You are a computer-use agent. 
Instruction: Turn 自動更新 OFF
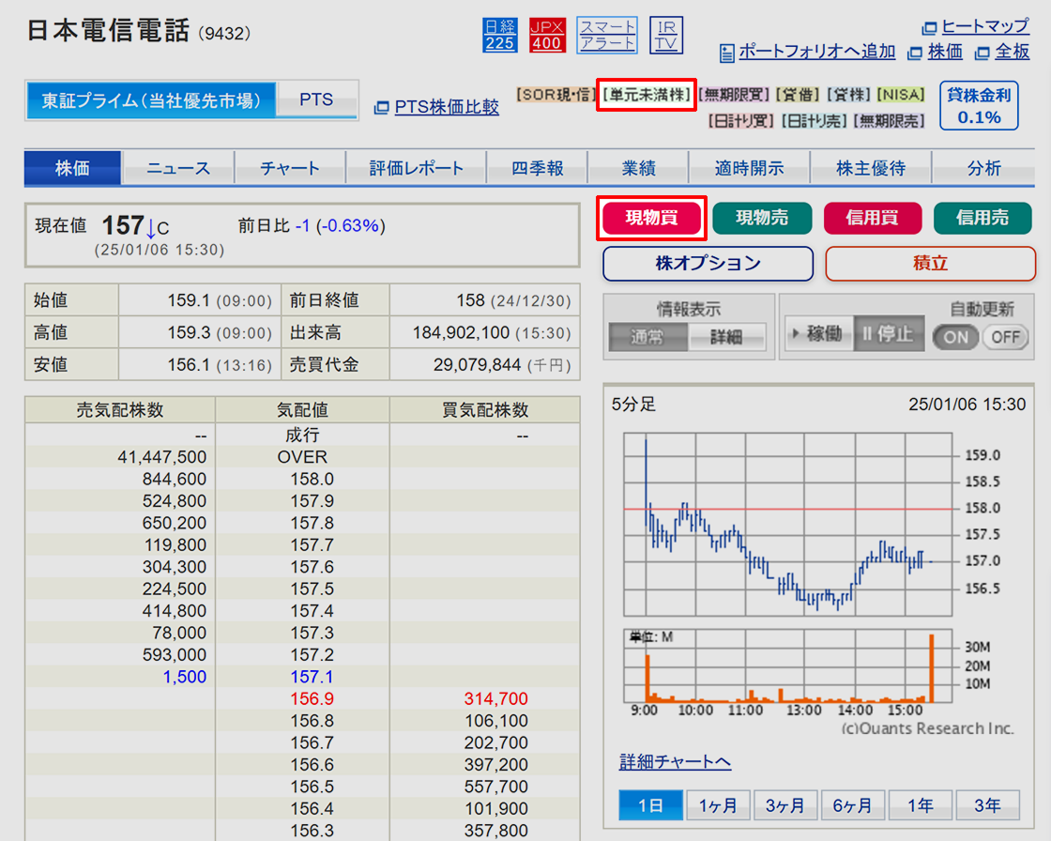(1005, 337)
